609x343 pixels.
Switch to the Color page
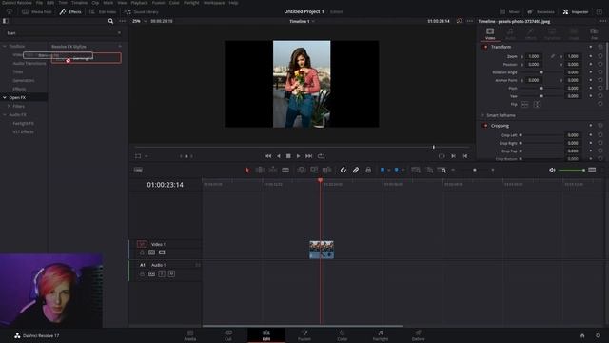[343, 335]
